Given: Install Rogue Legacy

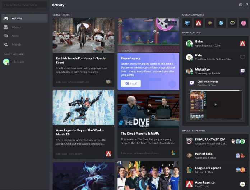Looking at the screenshot, I should click(131, 83).
